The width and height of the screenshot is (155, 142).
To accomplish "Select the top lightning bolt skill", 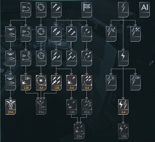I will pyautogui.click(x=123, y=10).
